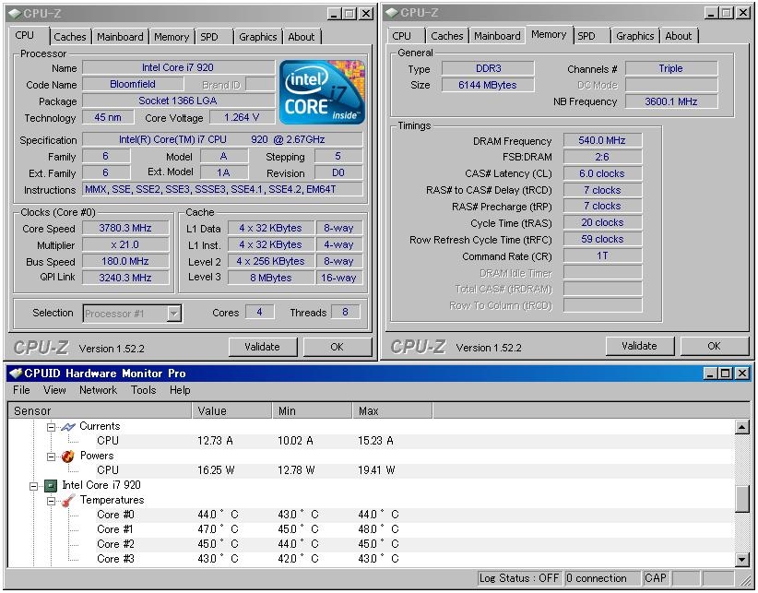Collapse the Powers tree node

tap(51, 456)
